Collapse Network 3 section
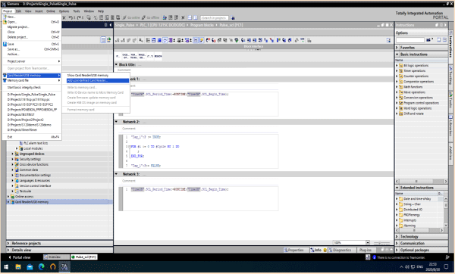The height and width of the screenshot is (274, 455). (x=116, y=174)
